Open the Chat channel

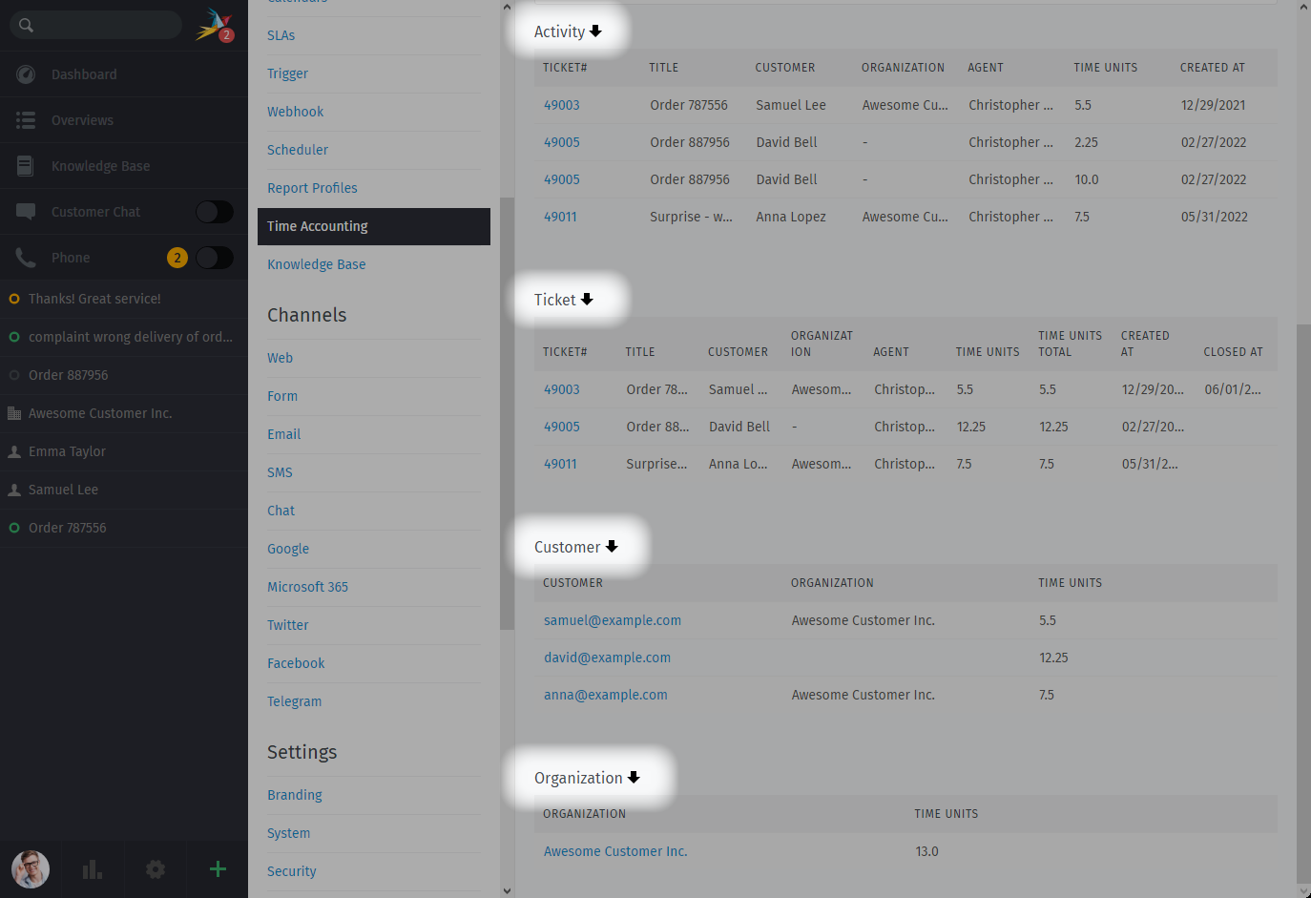(x=281, y=511)
